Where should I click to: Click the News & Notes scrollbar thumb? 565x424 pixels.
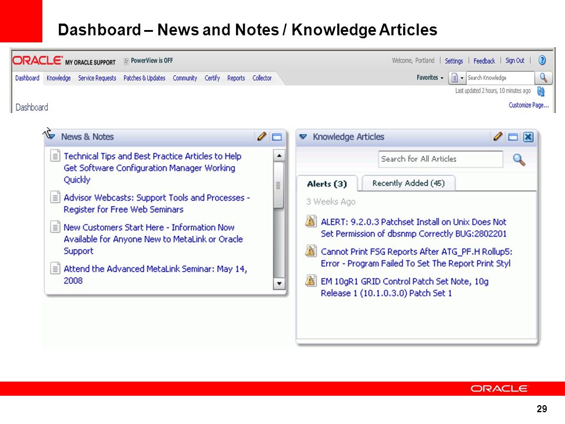click(x=278, y=185)
